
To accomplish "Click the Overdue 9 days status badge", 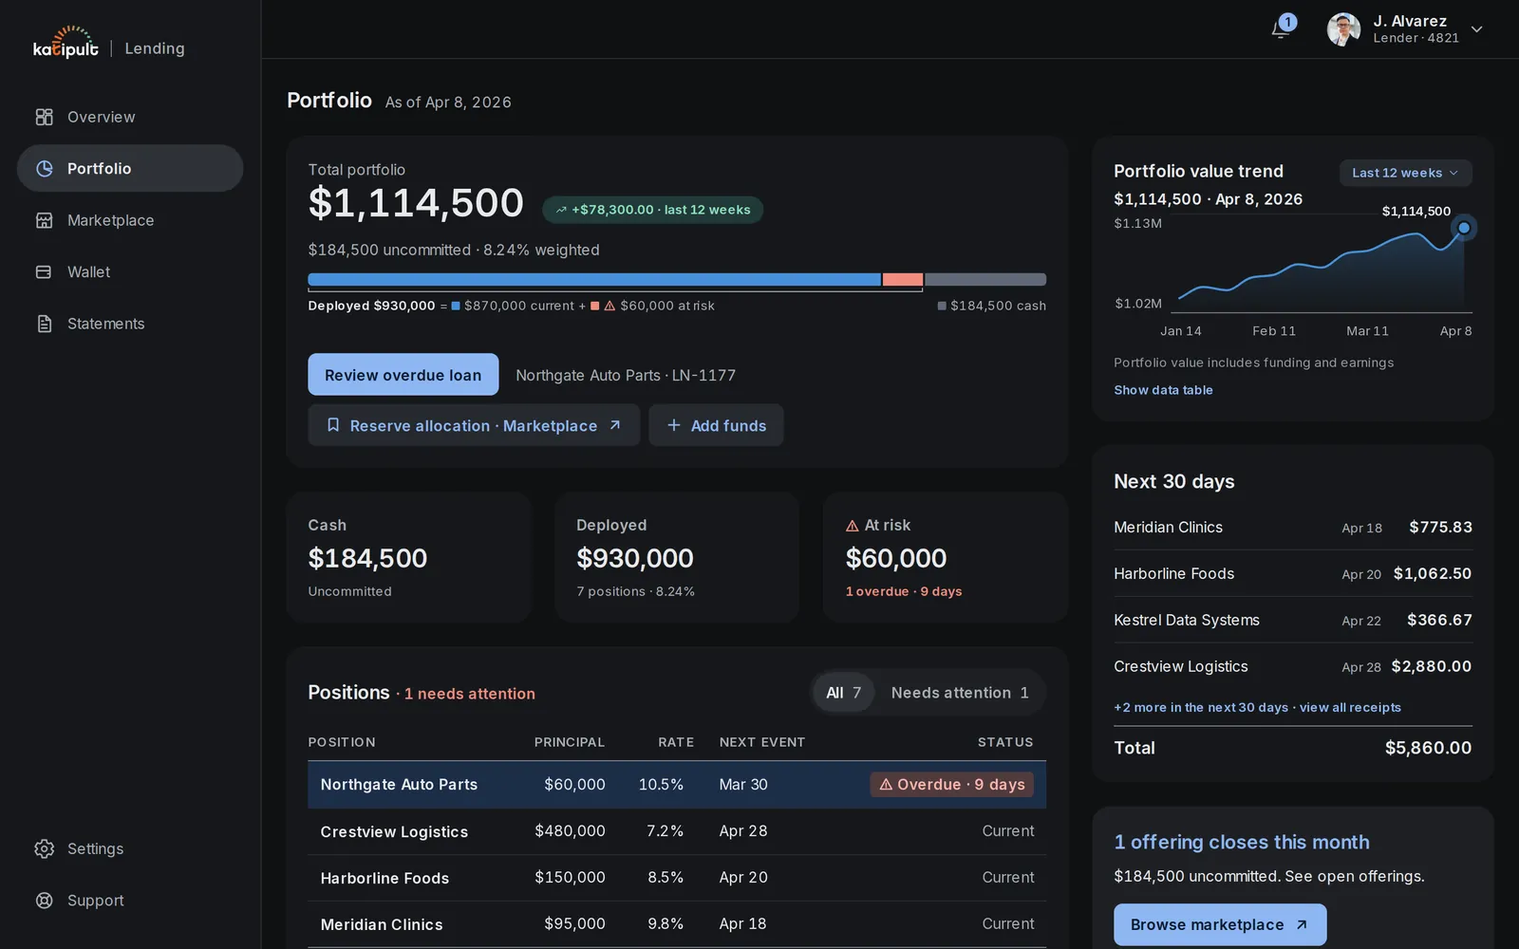I will click(952, 785).
